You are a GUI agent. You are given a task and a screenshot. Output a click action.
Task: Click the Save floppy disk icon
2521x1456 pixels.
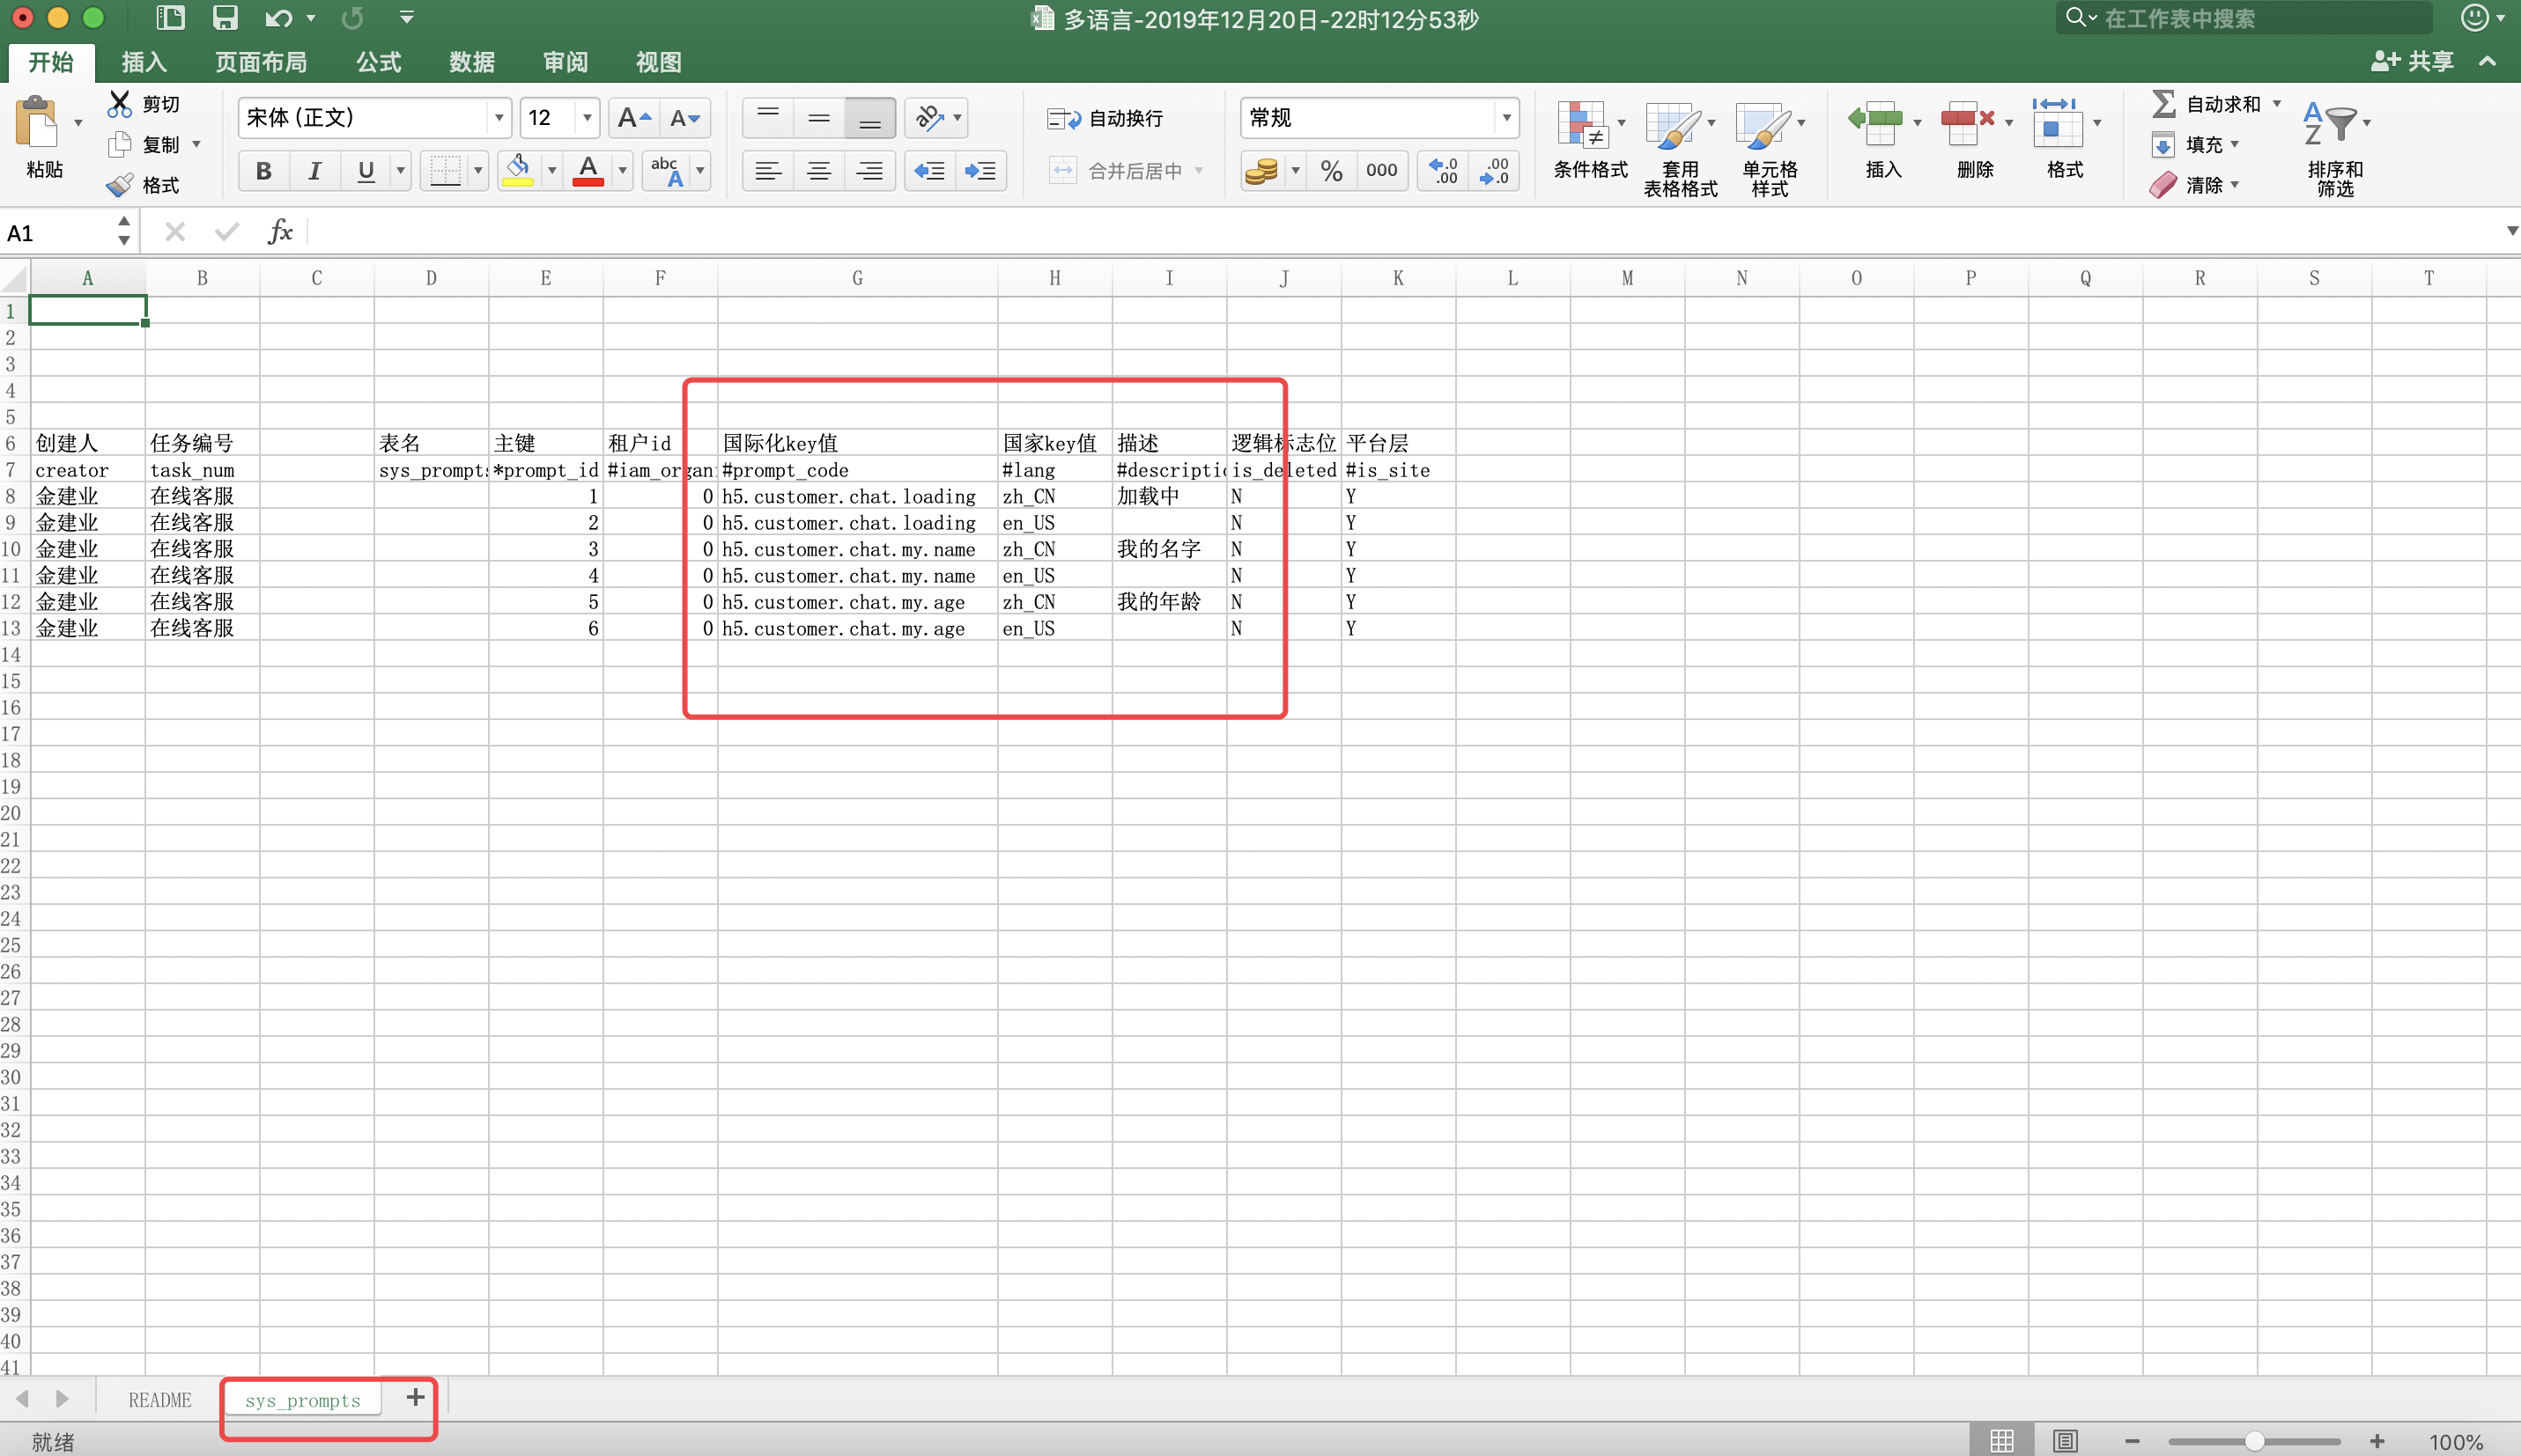[225, 18]
